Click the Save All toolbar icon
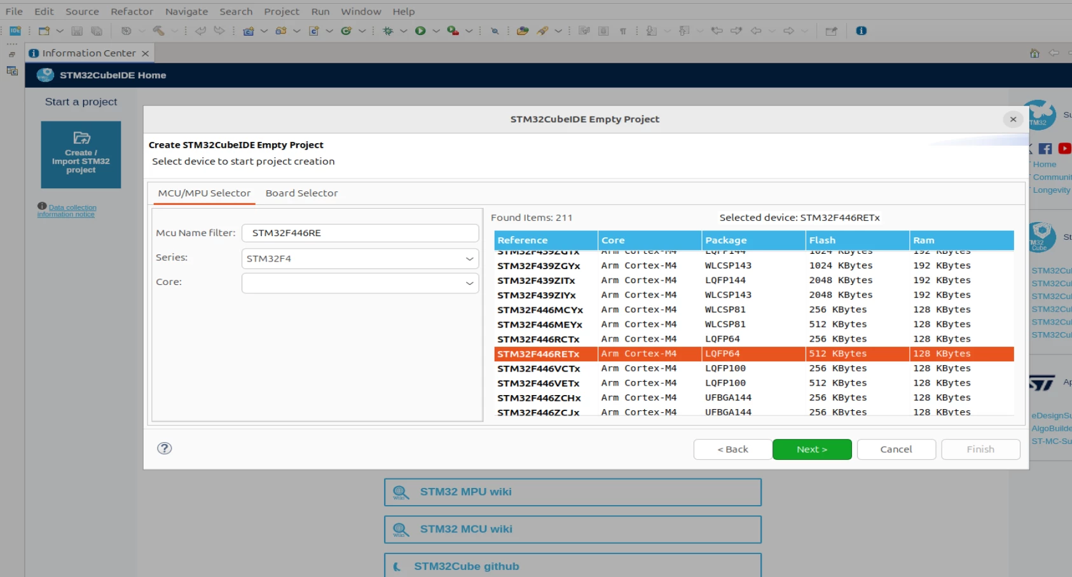Screen dimensions: 1072x577 [x=97, y=31]
